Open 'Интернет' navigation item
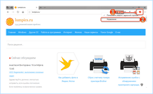This screenshot has height=94, width=153. (68, 32)
